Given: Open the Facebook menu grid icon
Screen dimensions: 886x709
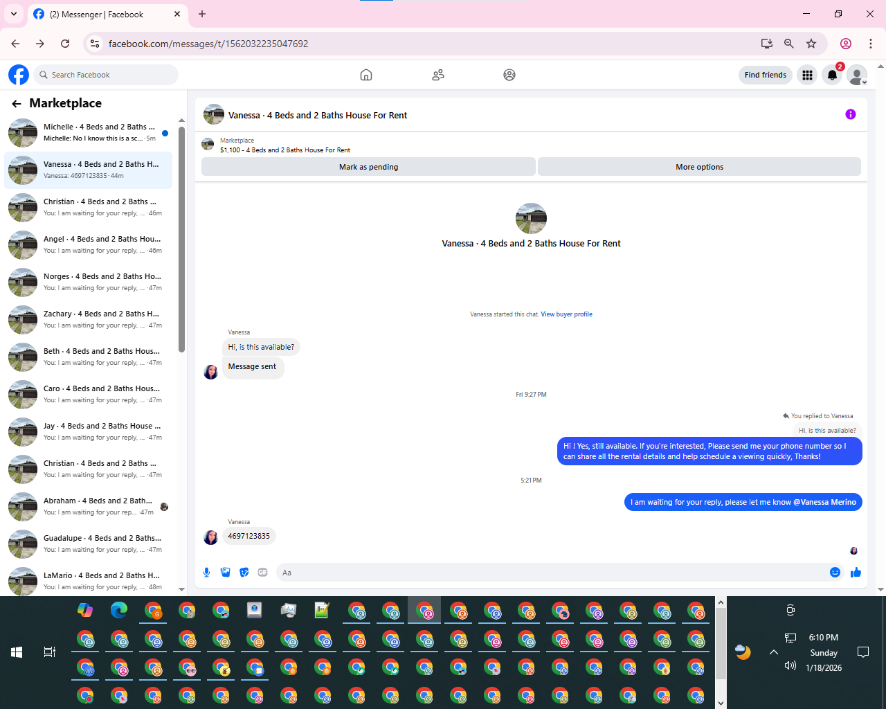Looking at the screenshot, I should 807,75.
